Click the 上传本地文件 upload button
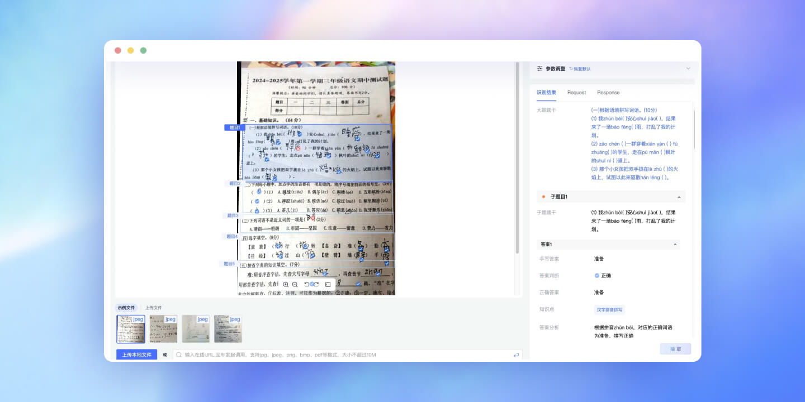Image resolution: width=805 pixels, height=402 pixels. pos(137,355)
